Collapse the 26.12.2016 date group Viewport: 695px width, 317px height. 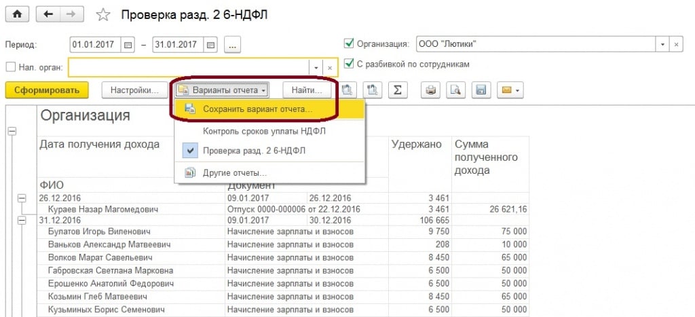(x=22, y=198)
